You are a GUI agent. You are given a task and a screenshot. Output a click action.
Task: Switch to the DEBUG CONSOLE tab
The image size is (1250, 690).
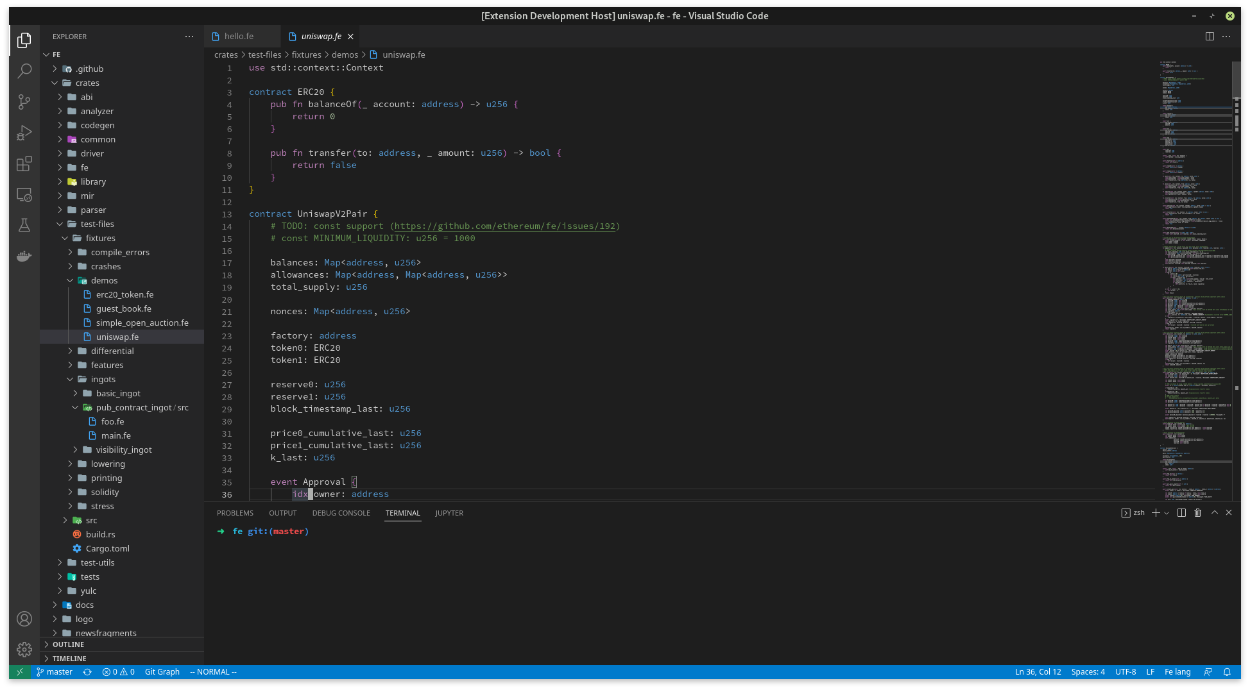[x=341, y=513]
